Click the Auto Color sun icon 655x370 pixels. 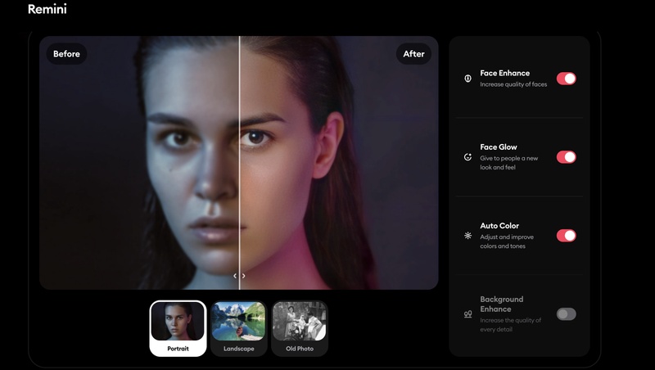(468, 235)
